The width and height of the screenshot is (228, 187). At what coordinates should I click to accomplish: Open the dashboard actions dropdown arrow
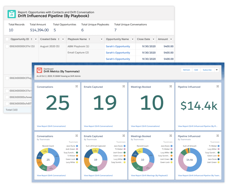pos(217,70)
